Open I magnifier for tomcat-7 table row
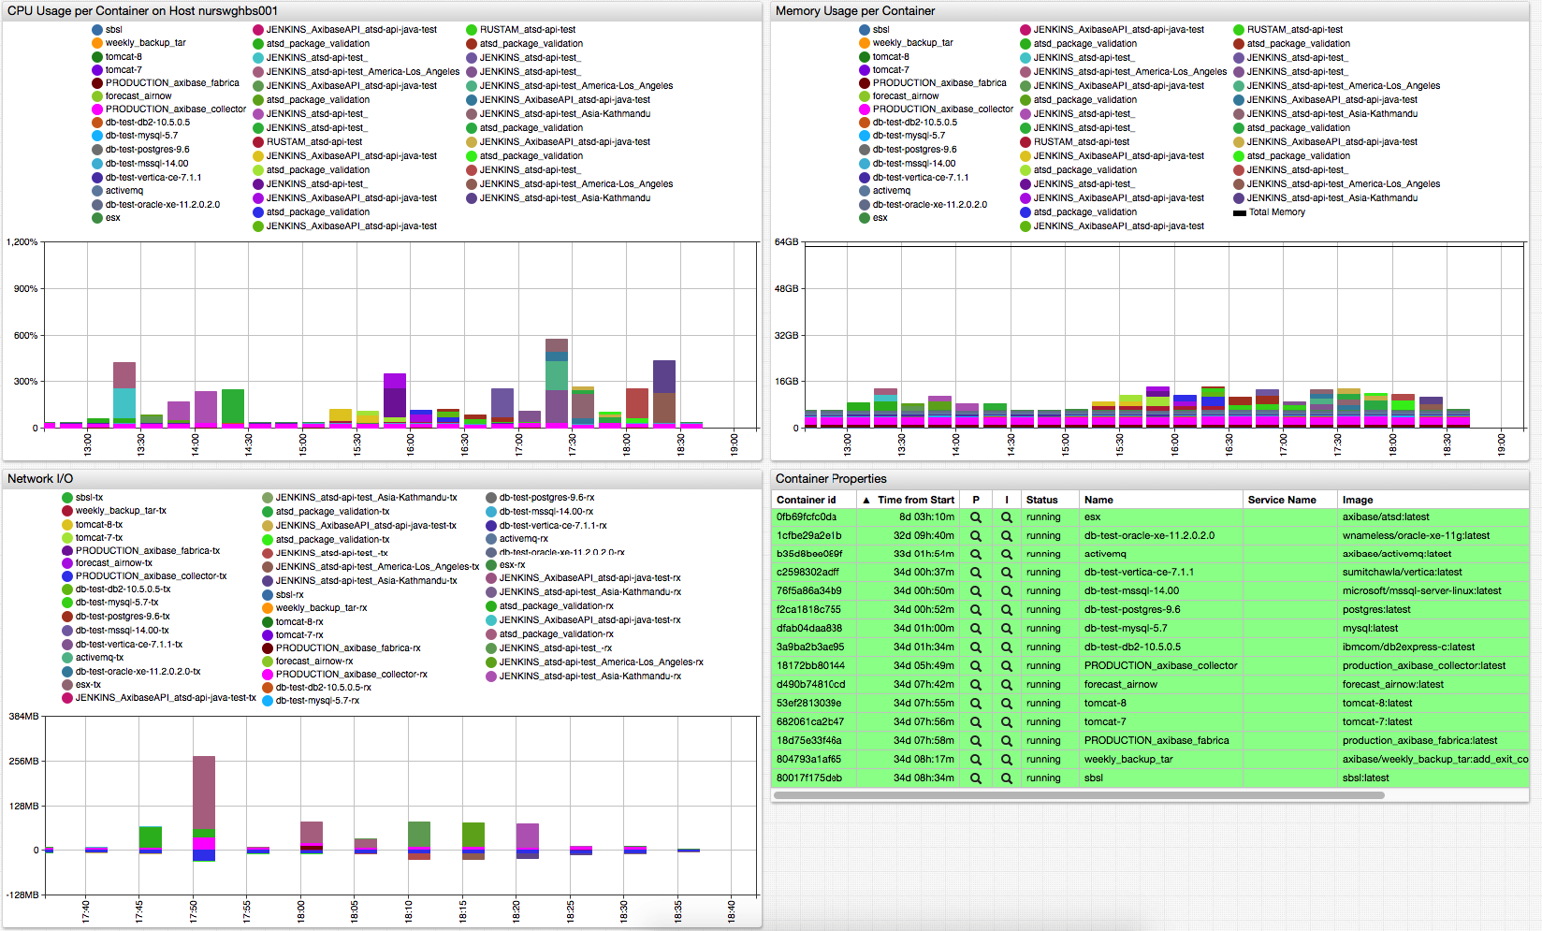This screenshot has height=931, width=1542. pos(1007,722)
